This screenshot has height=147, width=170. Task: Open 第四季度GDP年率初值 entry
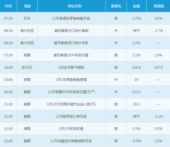71,55
